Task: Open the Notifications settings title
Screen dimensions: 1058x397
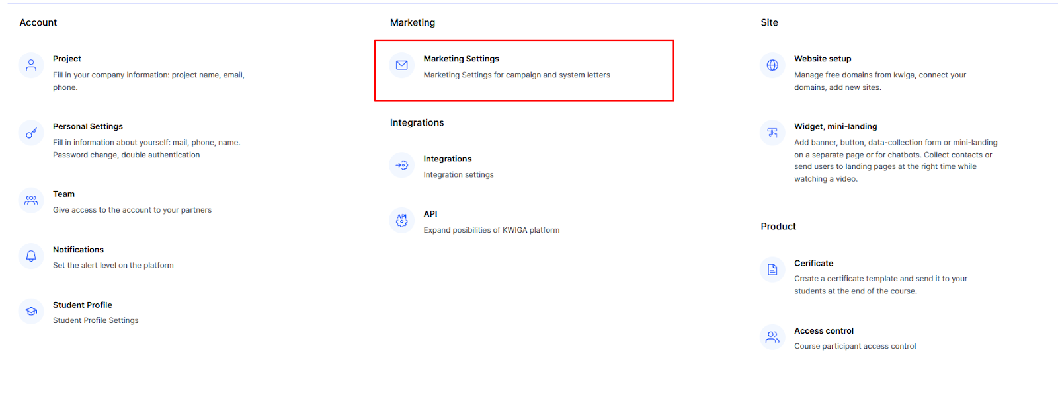Action: (78, 250)
